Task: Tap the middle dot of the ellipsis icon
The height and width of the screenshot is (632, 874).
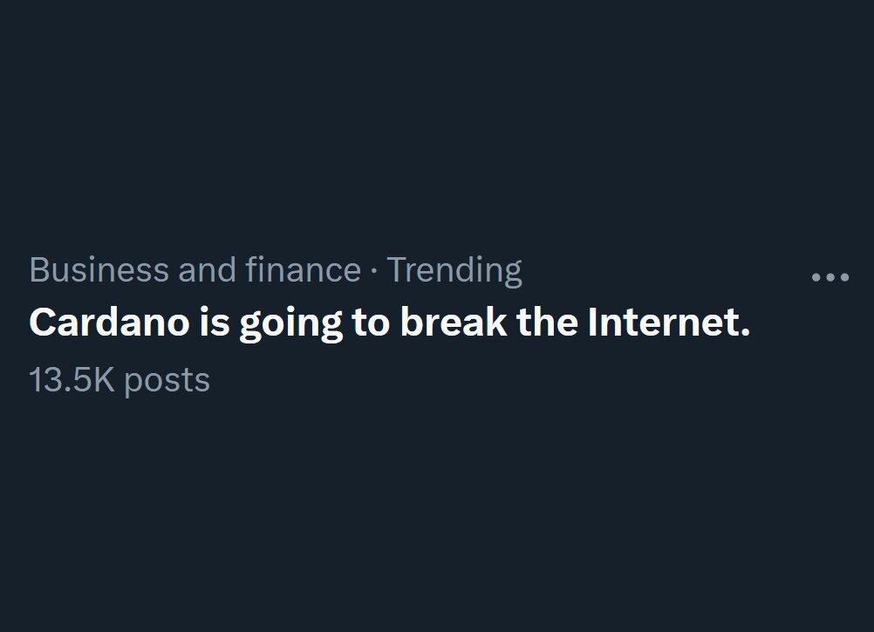Action: coord(830,276)
